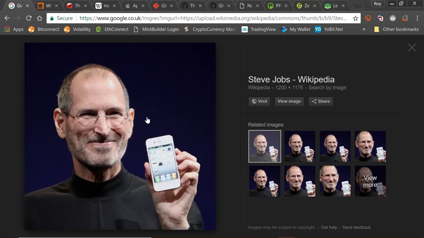Viewport: 424px width, 238px height.
Task: Open the Roy profile switcher
Action: pos(378,4)
